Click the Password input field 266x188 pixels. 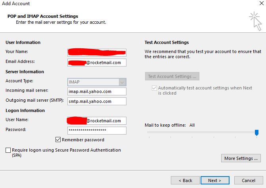point(97,131)
